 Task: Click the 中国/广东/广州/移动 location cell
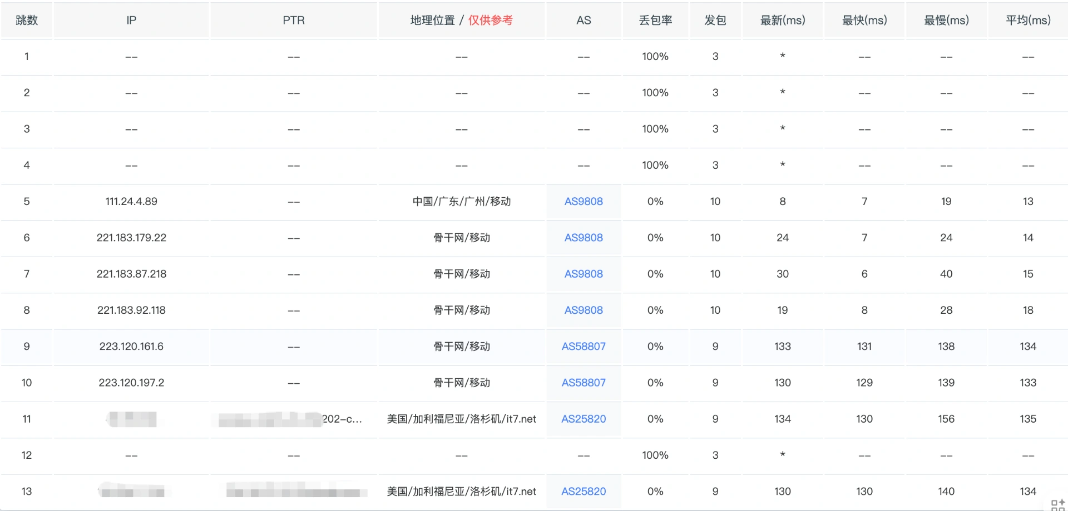pyautogui.click(x=461, y=202)
